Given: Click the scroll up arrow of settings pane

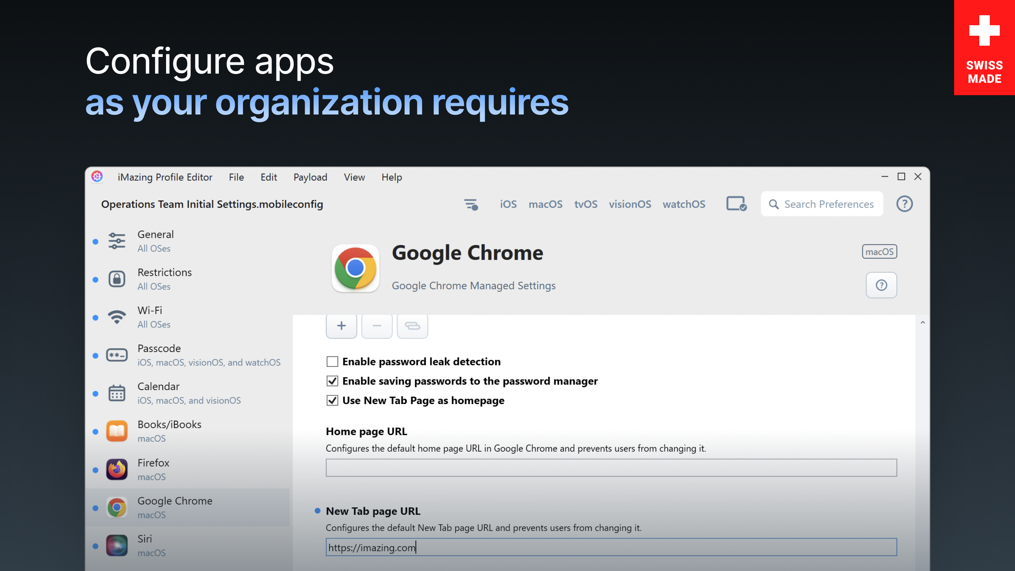Looking at the screenshot, I should [922, 323].
